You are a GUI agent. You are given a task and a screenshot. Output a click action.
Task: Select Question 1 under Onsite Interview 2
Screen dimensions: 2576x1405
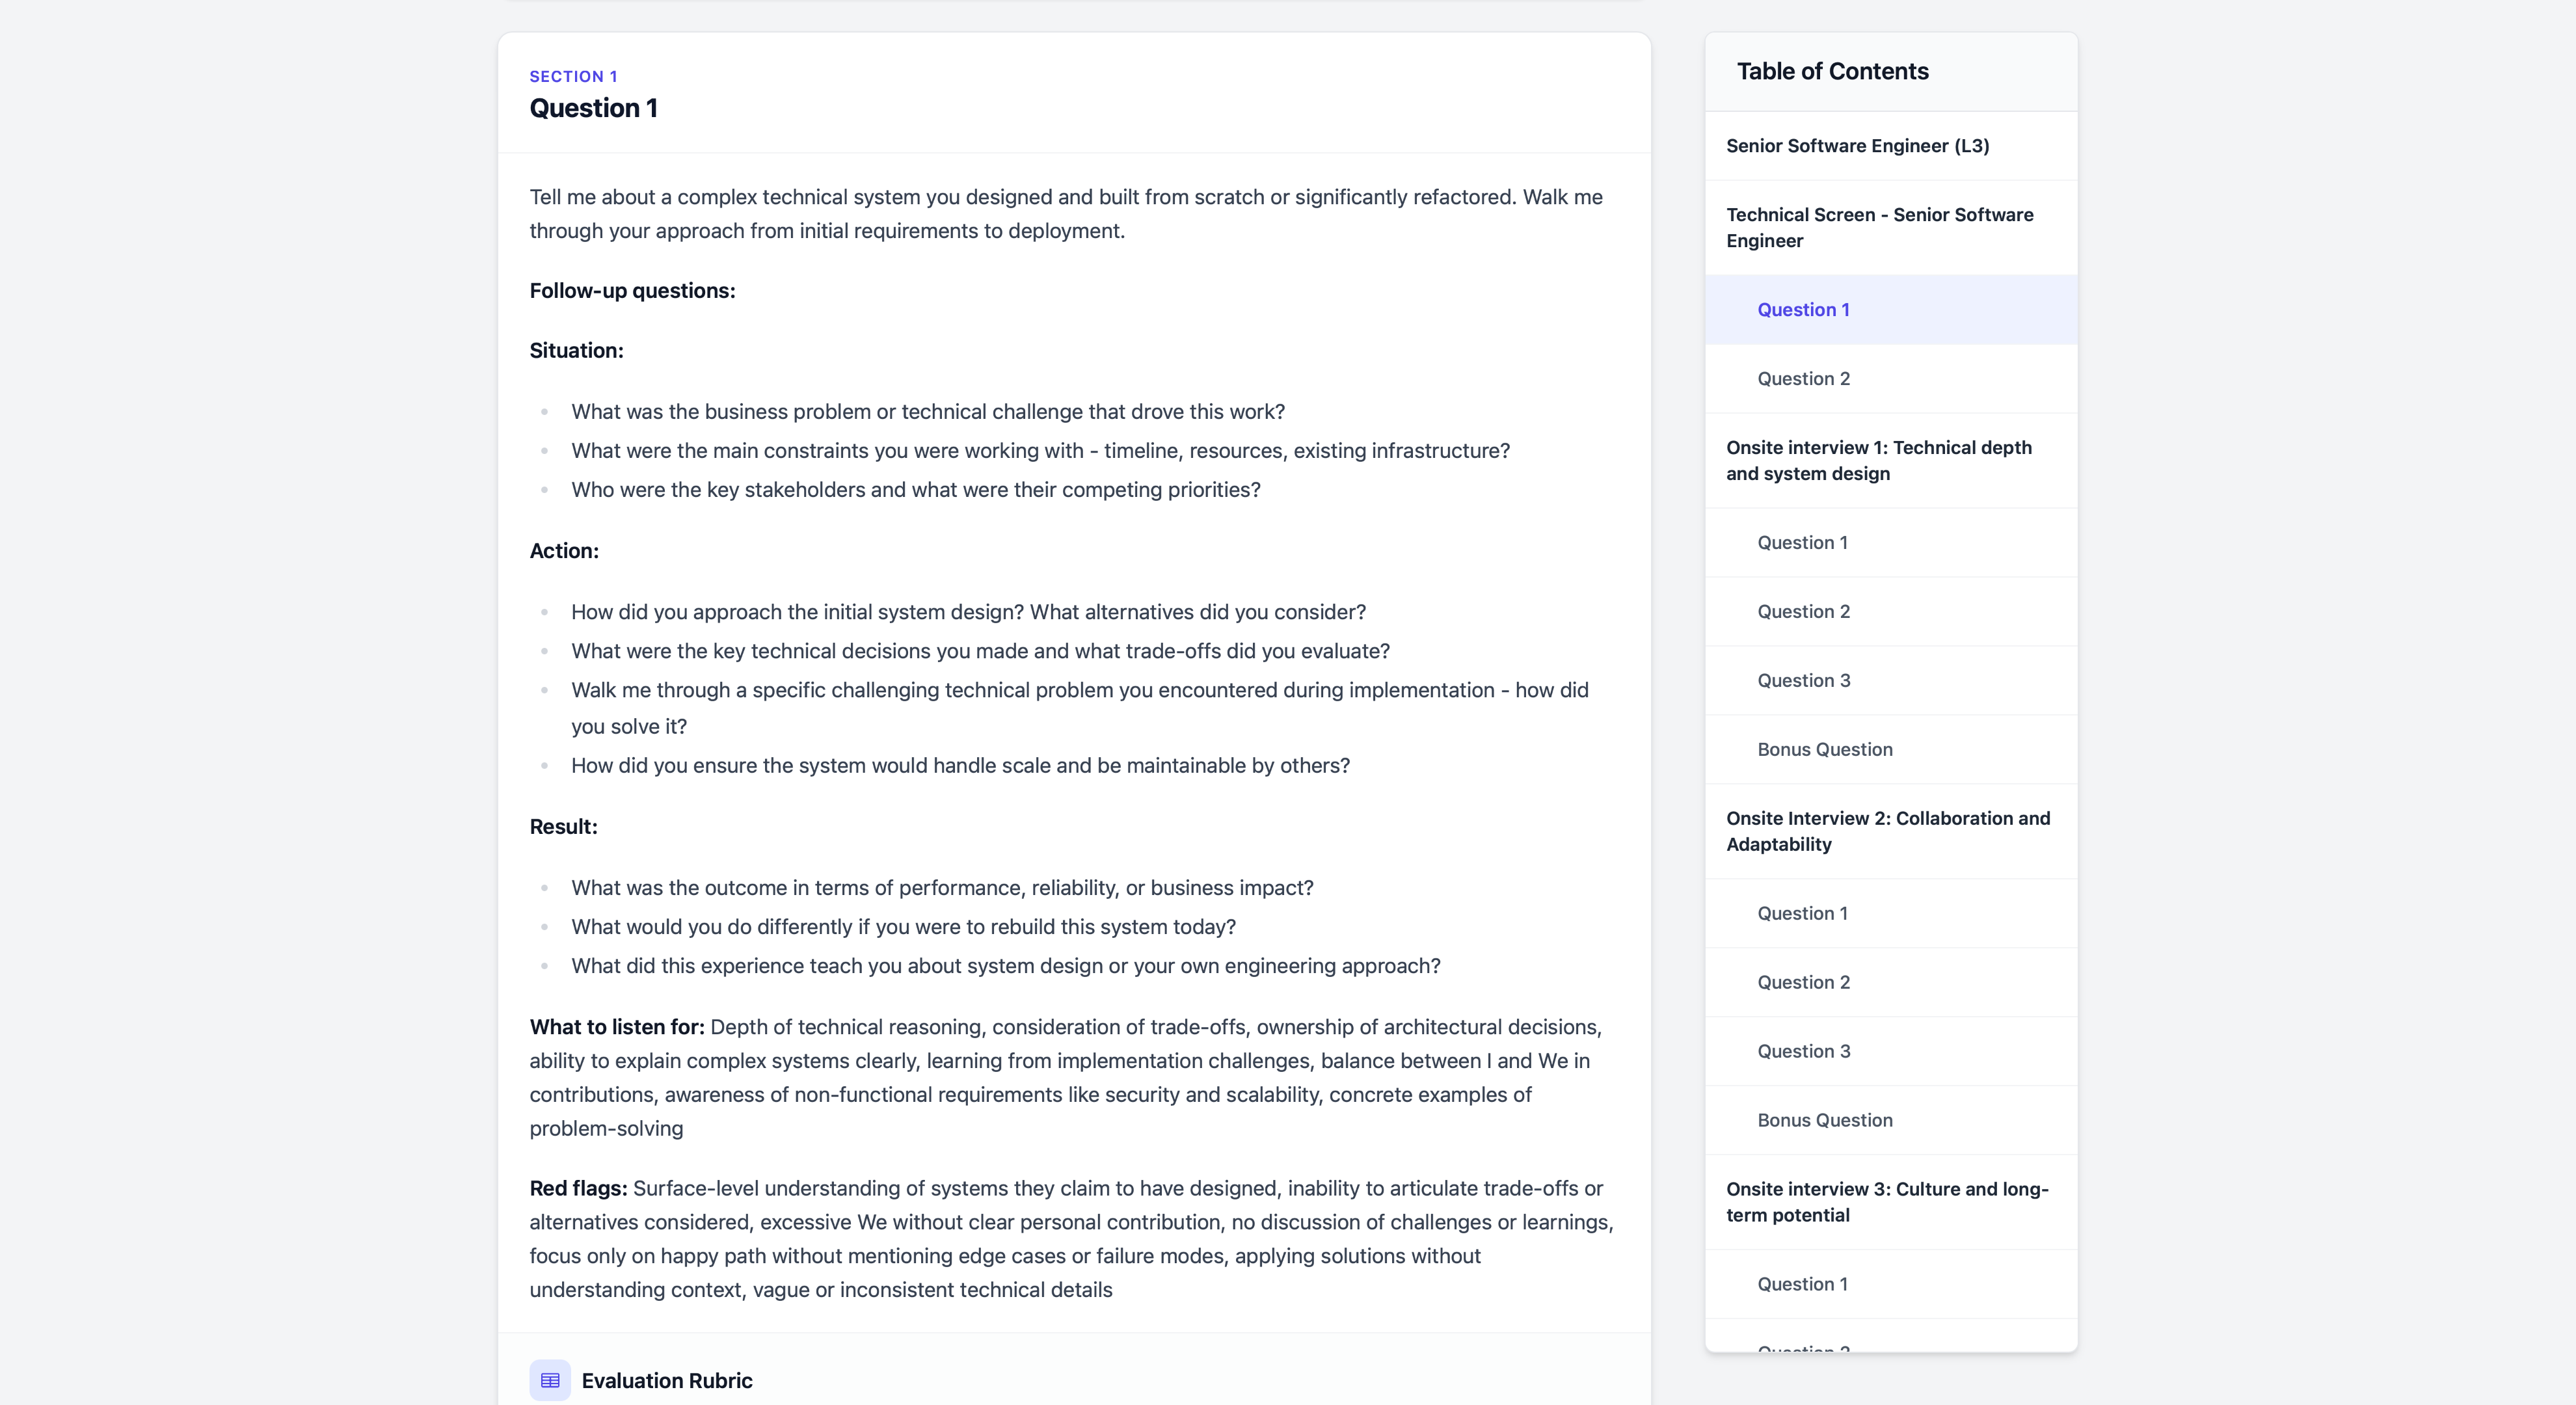[x=1802, y=914]
